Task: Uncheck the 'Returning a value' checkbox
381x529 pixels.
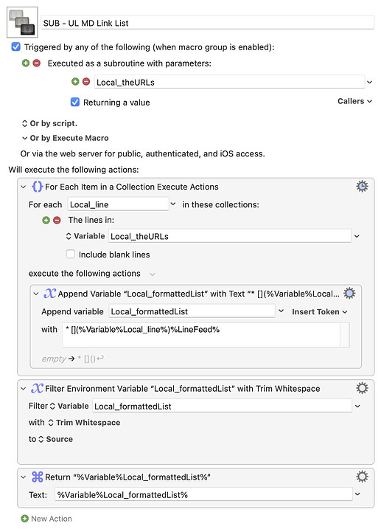Action: tap(74, 102)
